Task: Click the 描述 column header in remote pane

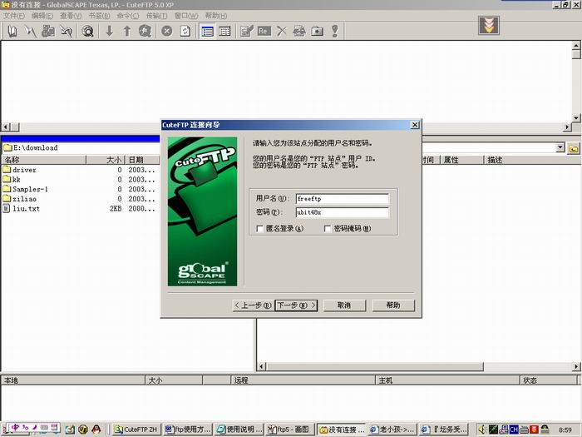Action: [x=533, y=160]
